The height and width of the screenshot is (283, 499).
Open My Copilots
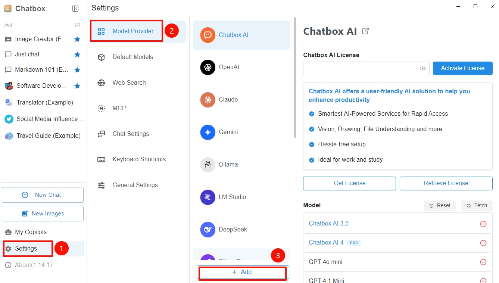tap(43, 232)
